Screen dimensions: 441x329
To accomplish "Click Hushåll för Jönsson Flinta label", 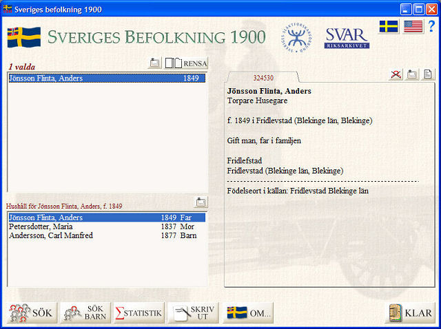I will point(64,206).
